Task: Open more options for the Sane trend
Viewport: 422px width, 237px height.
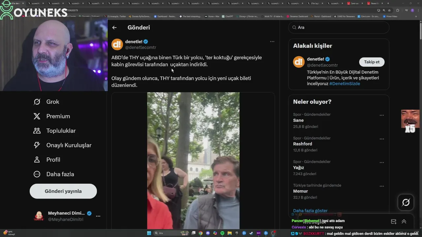Action: coord(382,115)
